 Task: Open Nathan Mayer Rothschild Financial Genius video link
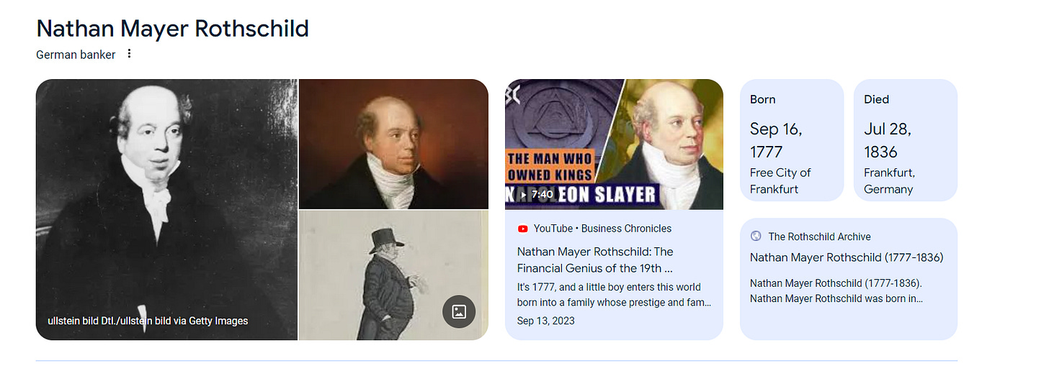(595, 260)
